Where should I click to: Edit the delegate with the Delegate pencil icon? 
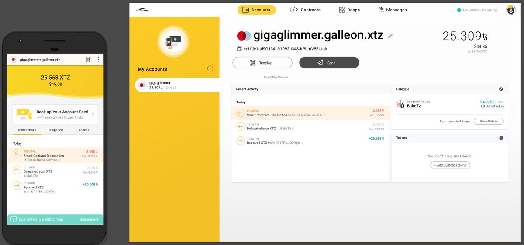[x=501, y=89]
